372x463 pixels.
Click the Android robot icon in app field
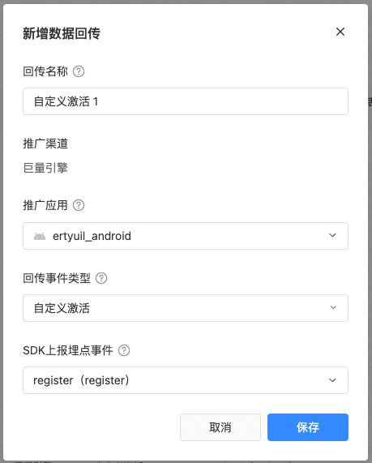[x=40, y=236]
